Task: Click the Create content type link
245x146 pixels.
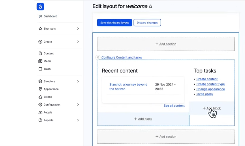Action: pos(211,84)
